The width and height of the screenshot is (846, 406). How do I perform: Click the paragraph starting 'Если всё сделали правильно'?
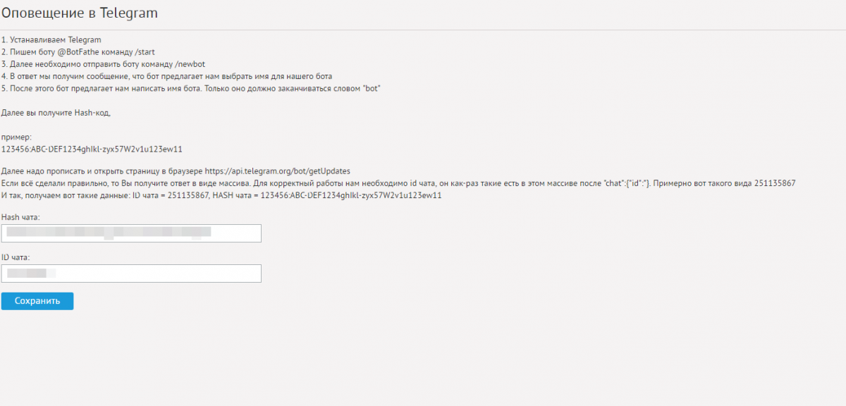[x=398, y=183]
